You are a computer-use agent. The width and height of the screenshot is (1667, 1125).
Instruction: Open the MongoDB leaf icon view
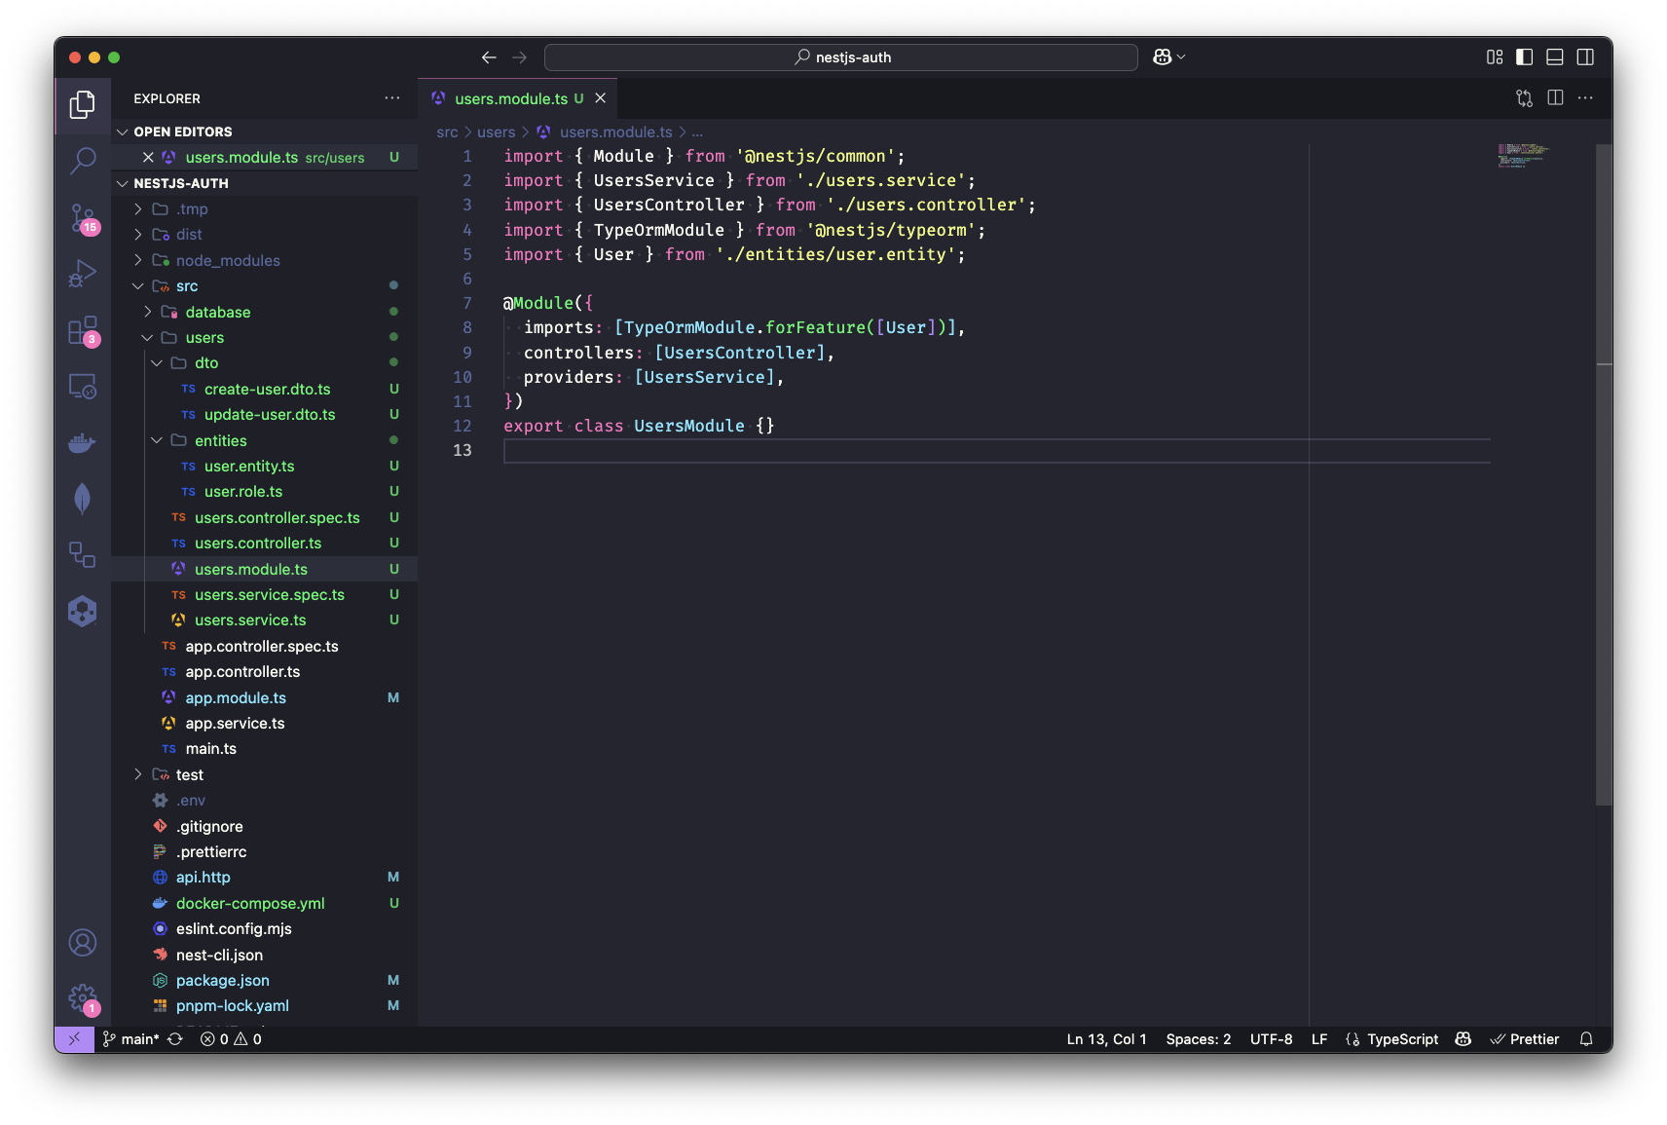[83, 499]
